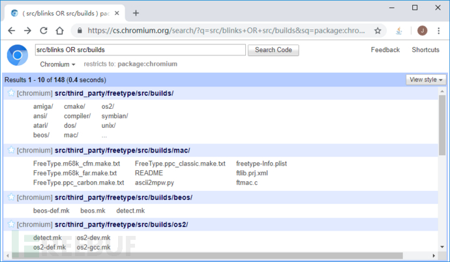Star the src/third_party/freetype/src/builds/ result
450x262 pixels.
(x=11, y=93)
